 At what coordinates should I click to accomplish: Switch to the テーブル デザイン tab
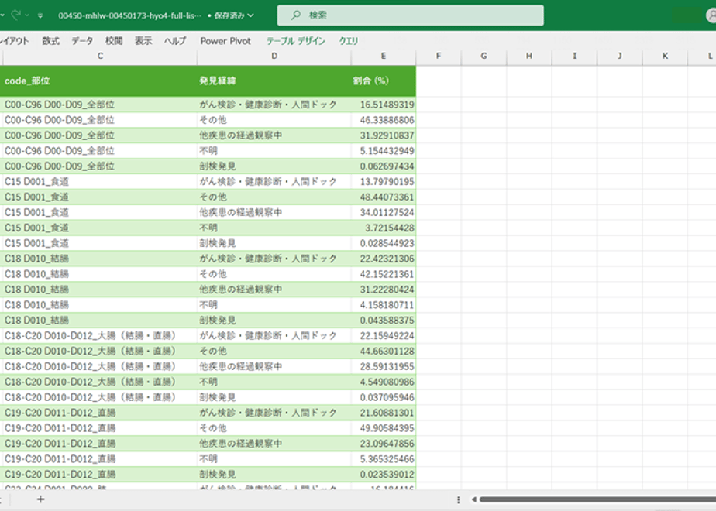point(295,41)
